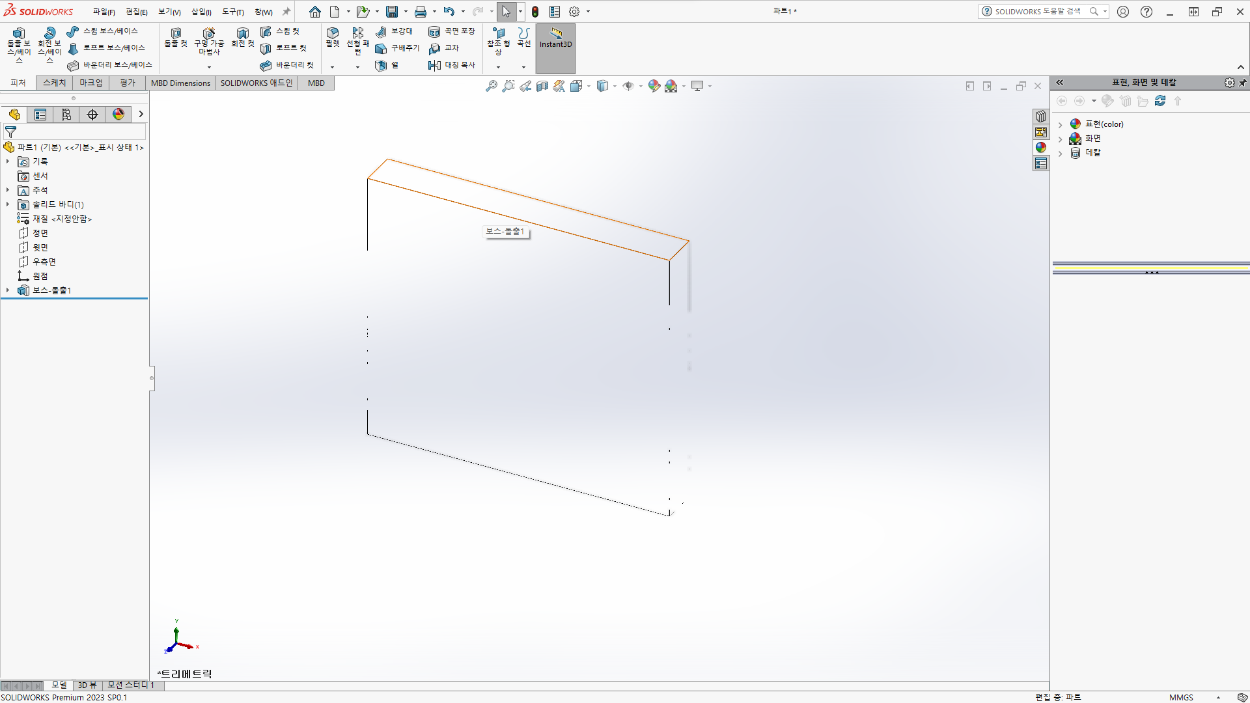1250x703 pixels.
Task: Toggle the Select cursor tool
Action: [x=507, y=12]
